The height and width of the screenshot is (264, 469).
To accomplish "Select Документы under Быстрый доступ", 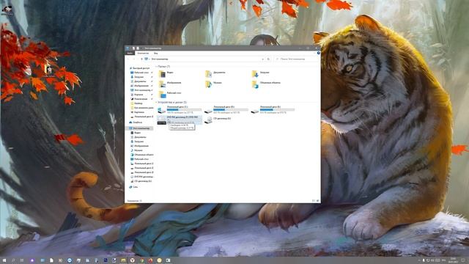I will click(140, 81).
